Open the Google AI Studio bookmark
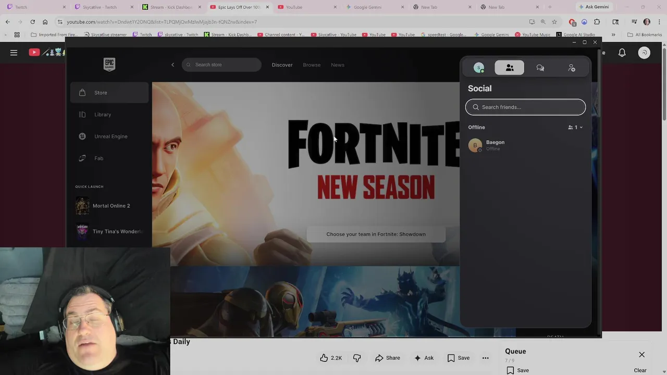 pyautogui.click(x=575, y=35)
